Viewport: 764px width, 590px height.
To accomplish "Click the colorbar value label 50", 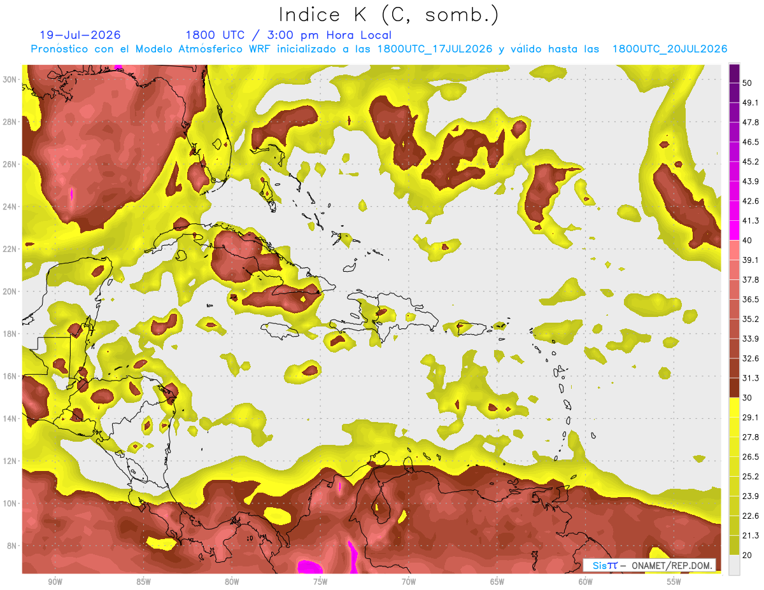I will click(748, 83).
